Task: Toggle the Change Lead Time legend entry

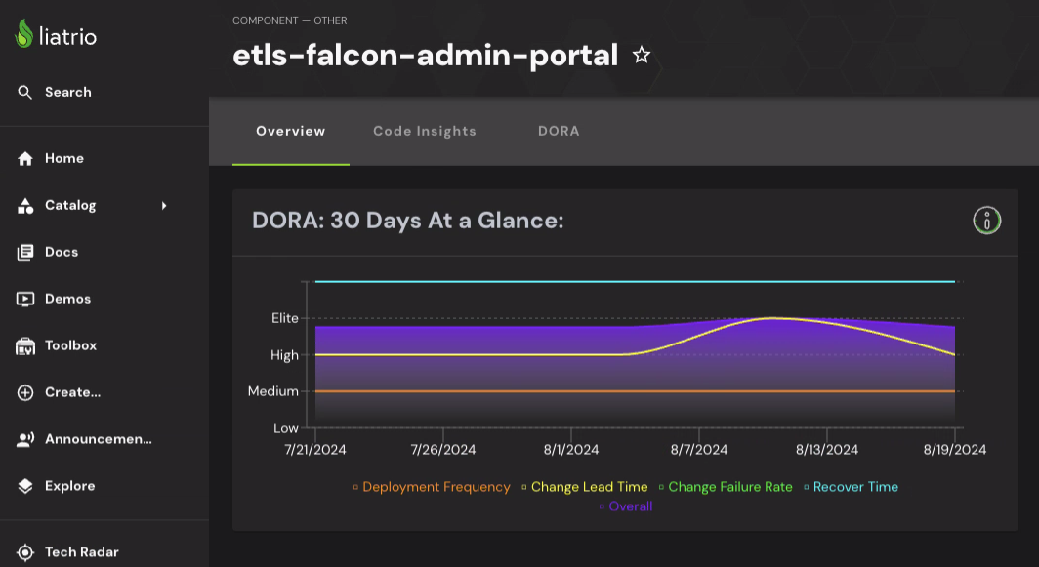Action: [x=584, y=487]
